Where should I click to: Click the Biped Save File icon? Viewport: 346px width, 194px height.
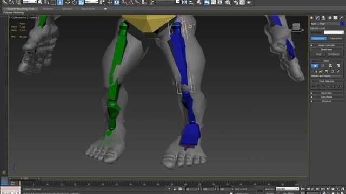point(327,71)
